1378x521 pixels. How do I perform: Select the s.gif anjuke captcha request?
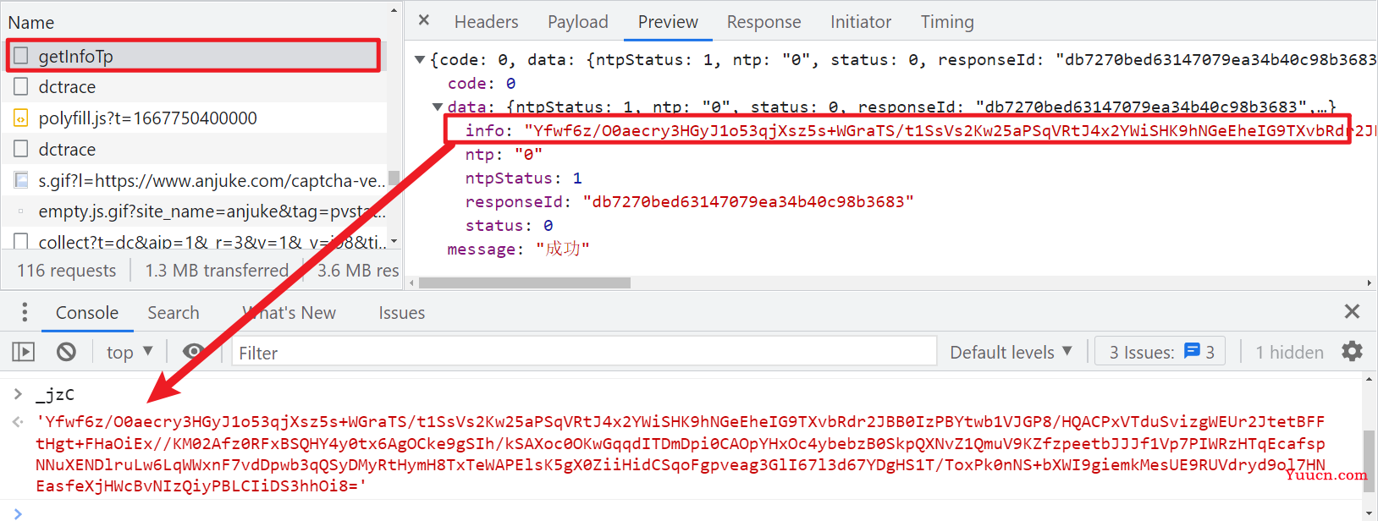[194, 181]
